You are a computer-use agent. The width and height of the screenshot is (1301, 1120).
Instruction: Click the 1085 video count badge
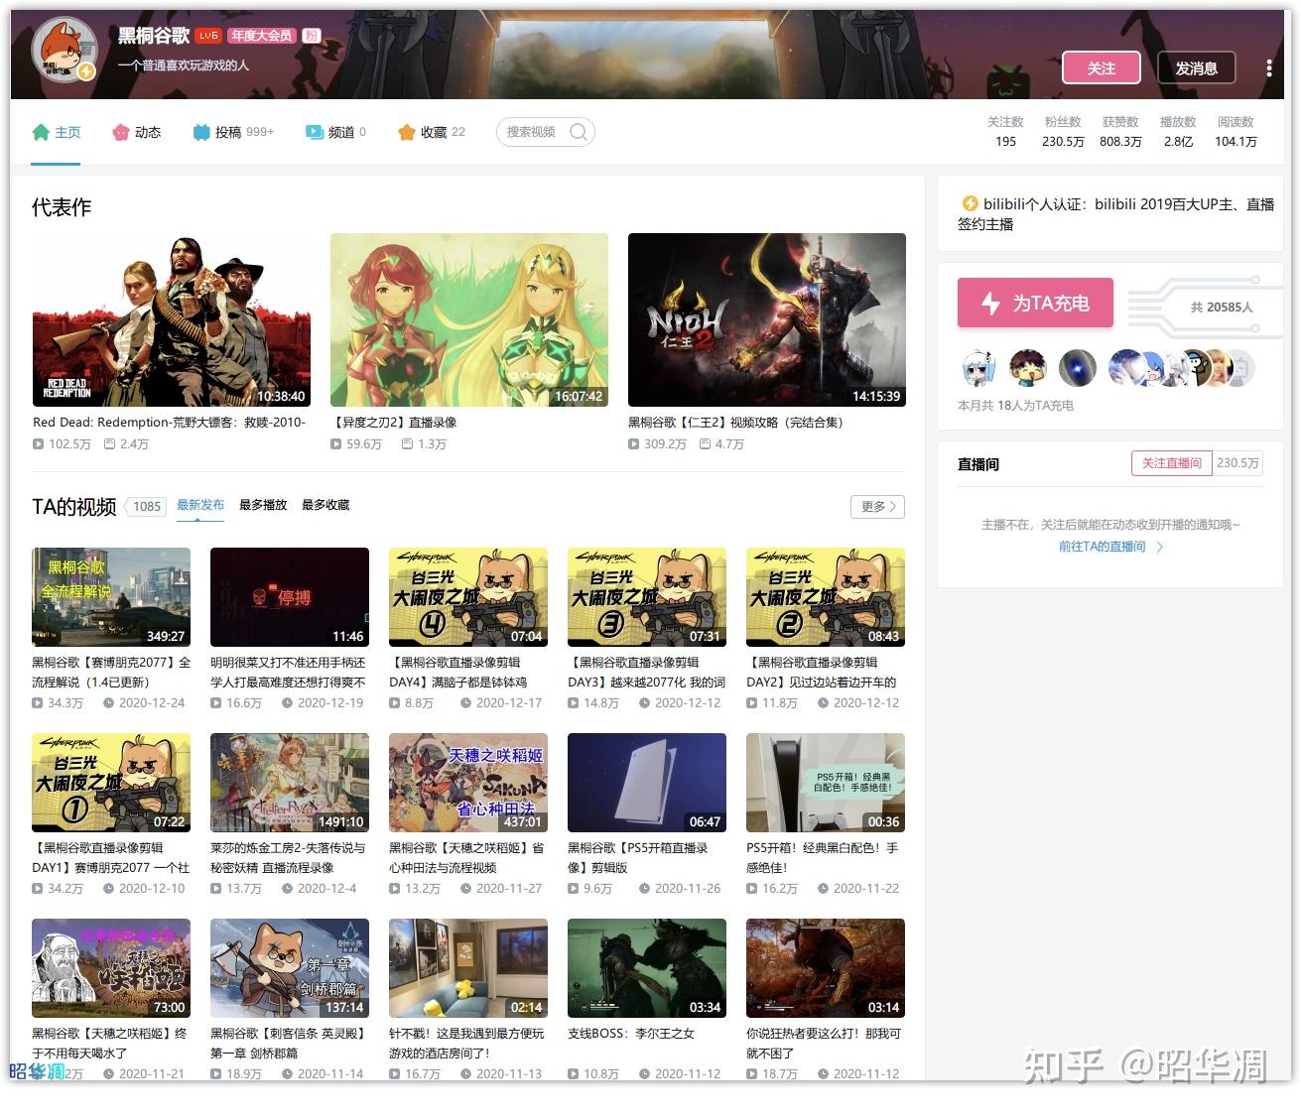tap(147, 507)
